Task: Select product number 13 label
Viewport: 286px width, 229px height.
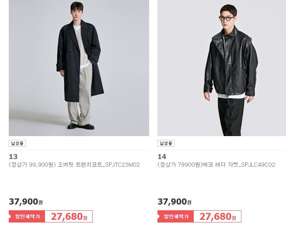Action: click(x=13, y=157)
